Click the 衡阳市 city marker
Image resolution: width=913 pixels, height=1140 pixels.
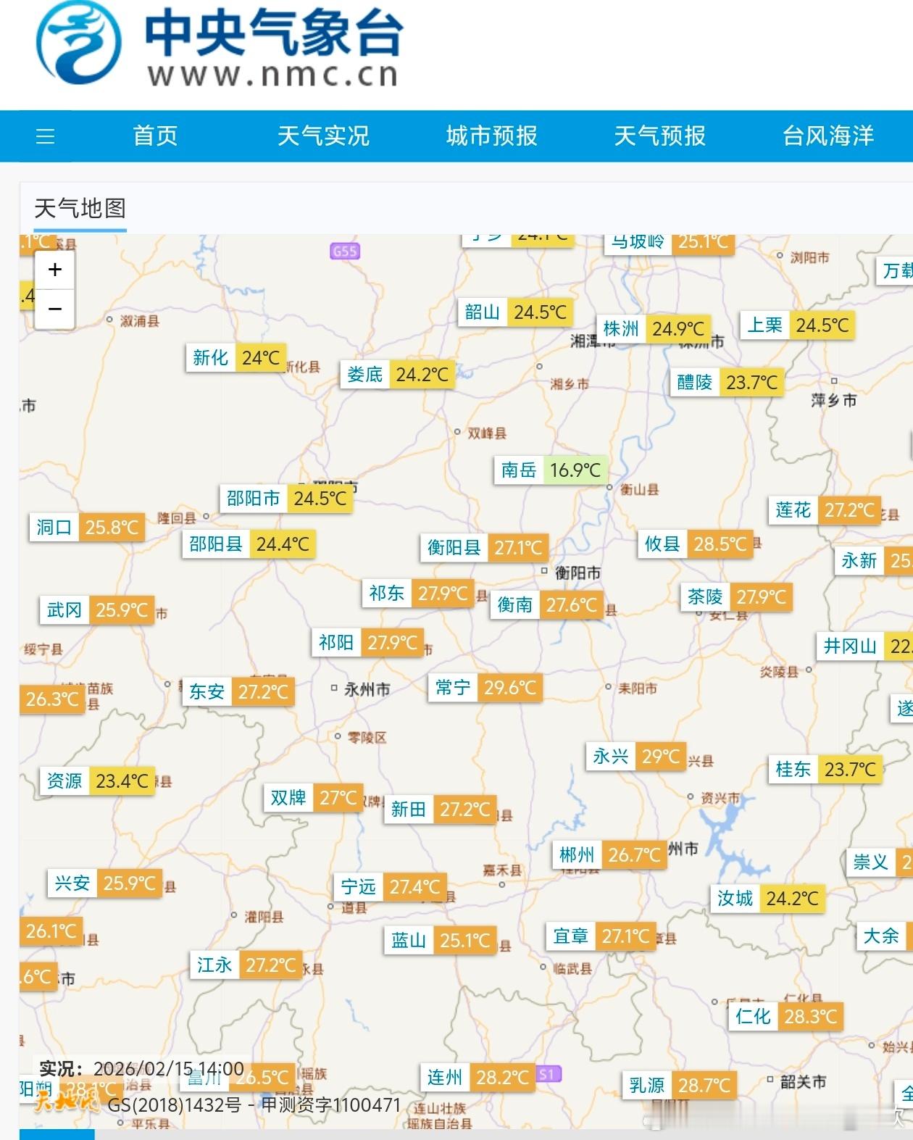(x=571, y=573)
